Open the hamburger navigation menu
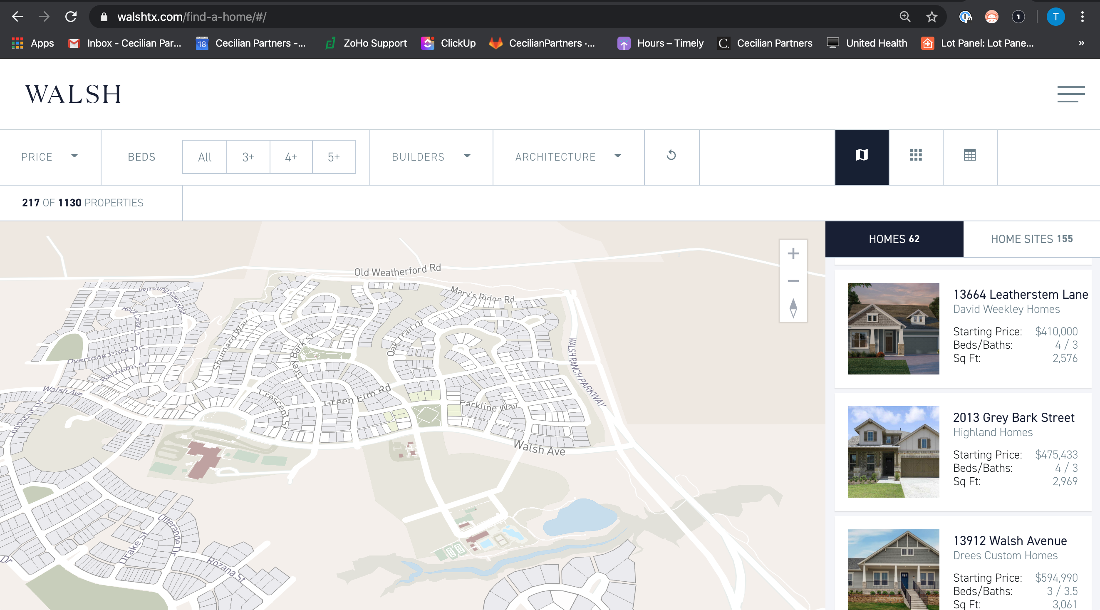The image size is (1100, 610). click(x=1070, y=94)
